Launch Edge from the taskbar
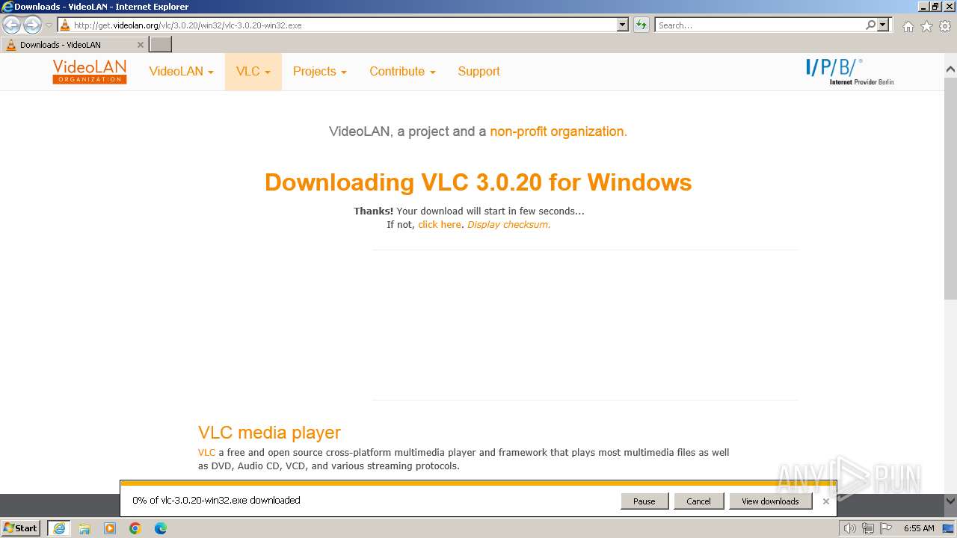 161,528
